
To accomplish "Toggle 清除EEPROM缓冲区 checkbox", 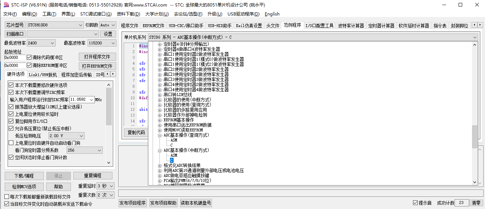I will 29,65.
